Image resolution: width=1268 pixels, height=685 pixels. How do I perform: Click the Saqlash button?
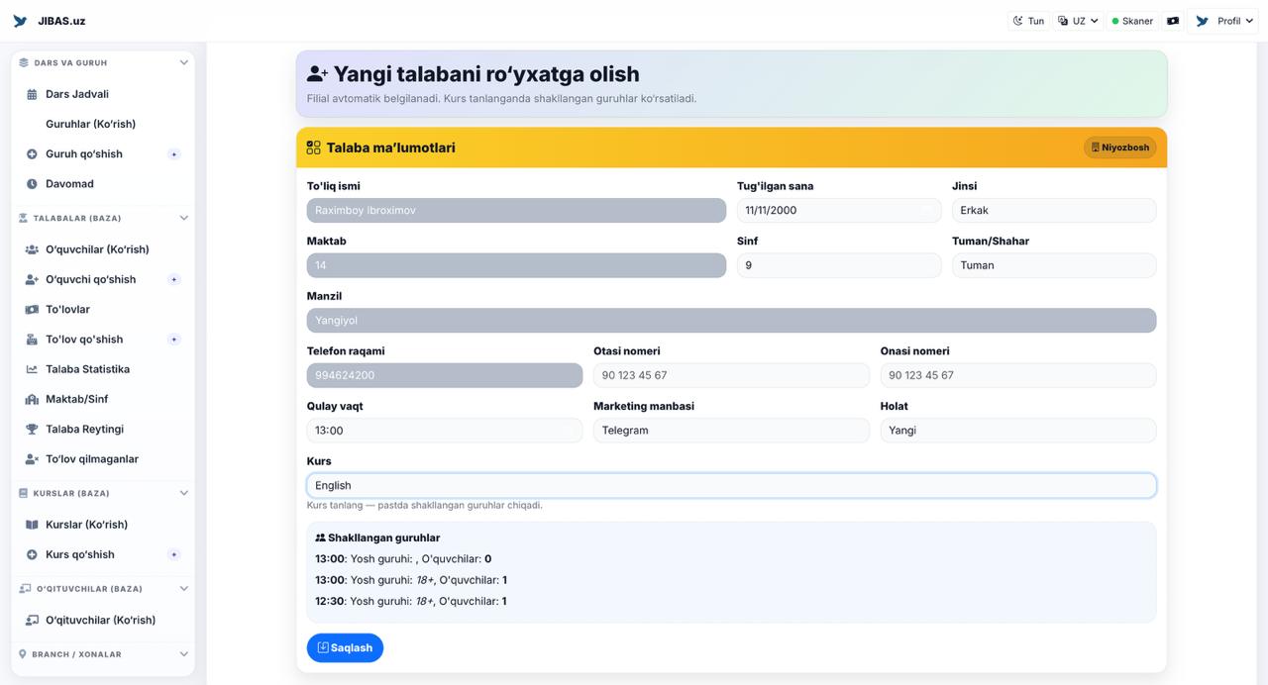pyautogui.click(x=345, y=647)
